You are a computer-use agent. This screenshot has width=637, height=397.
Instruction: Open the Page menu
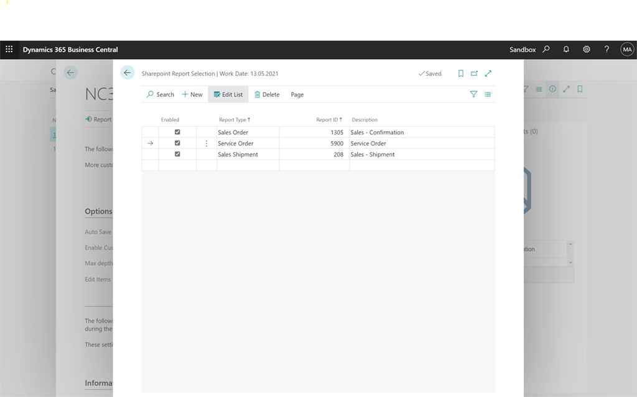(x=297, y=94)
